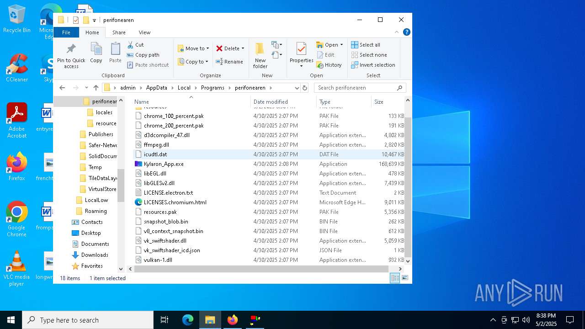Select locales folder in navigation tree

(x=103, y=112)
